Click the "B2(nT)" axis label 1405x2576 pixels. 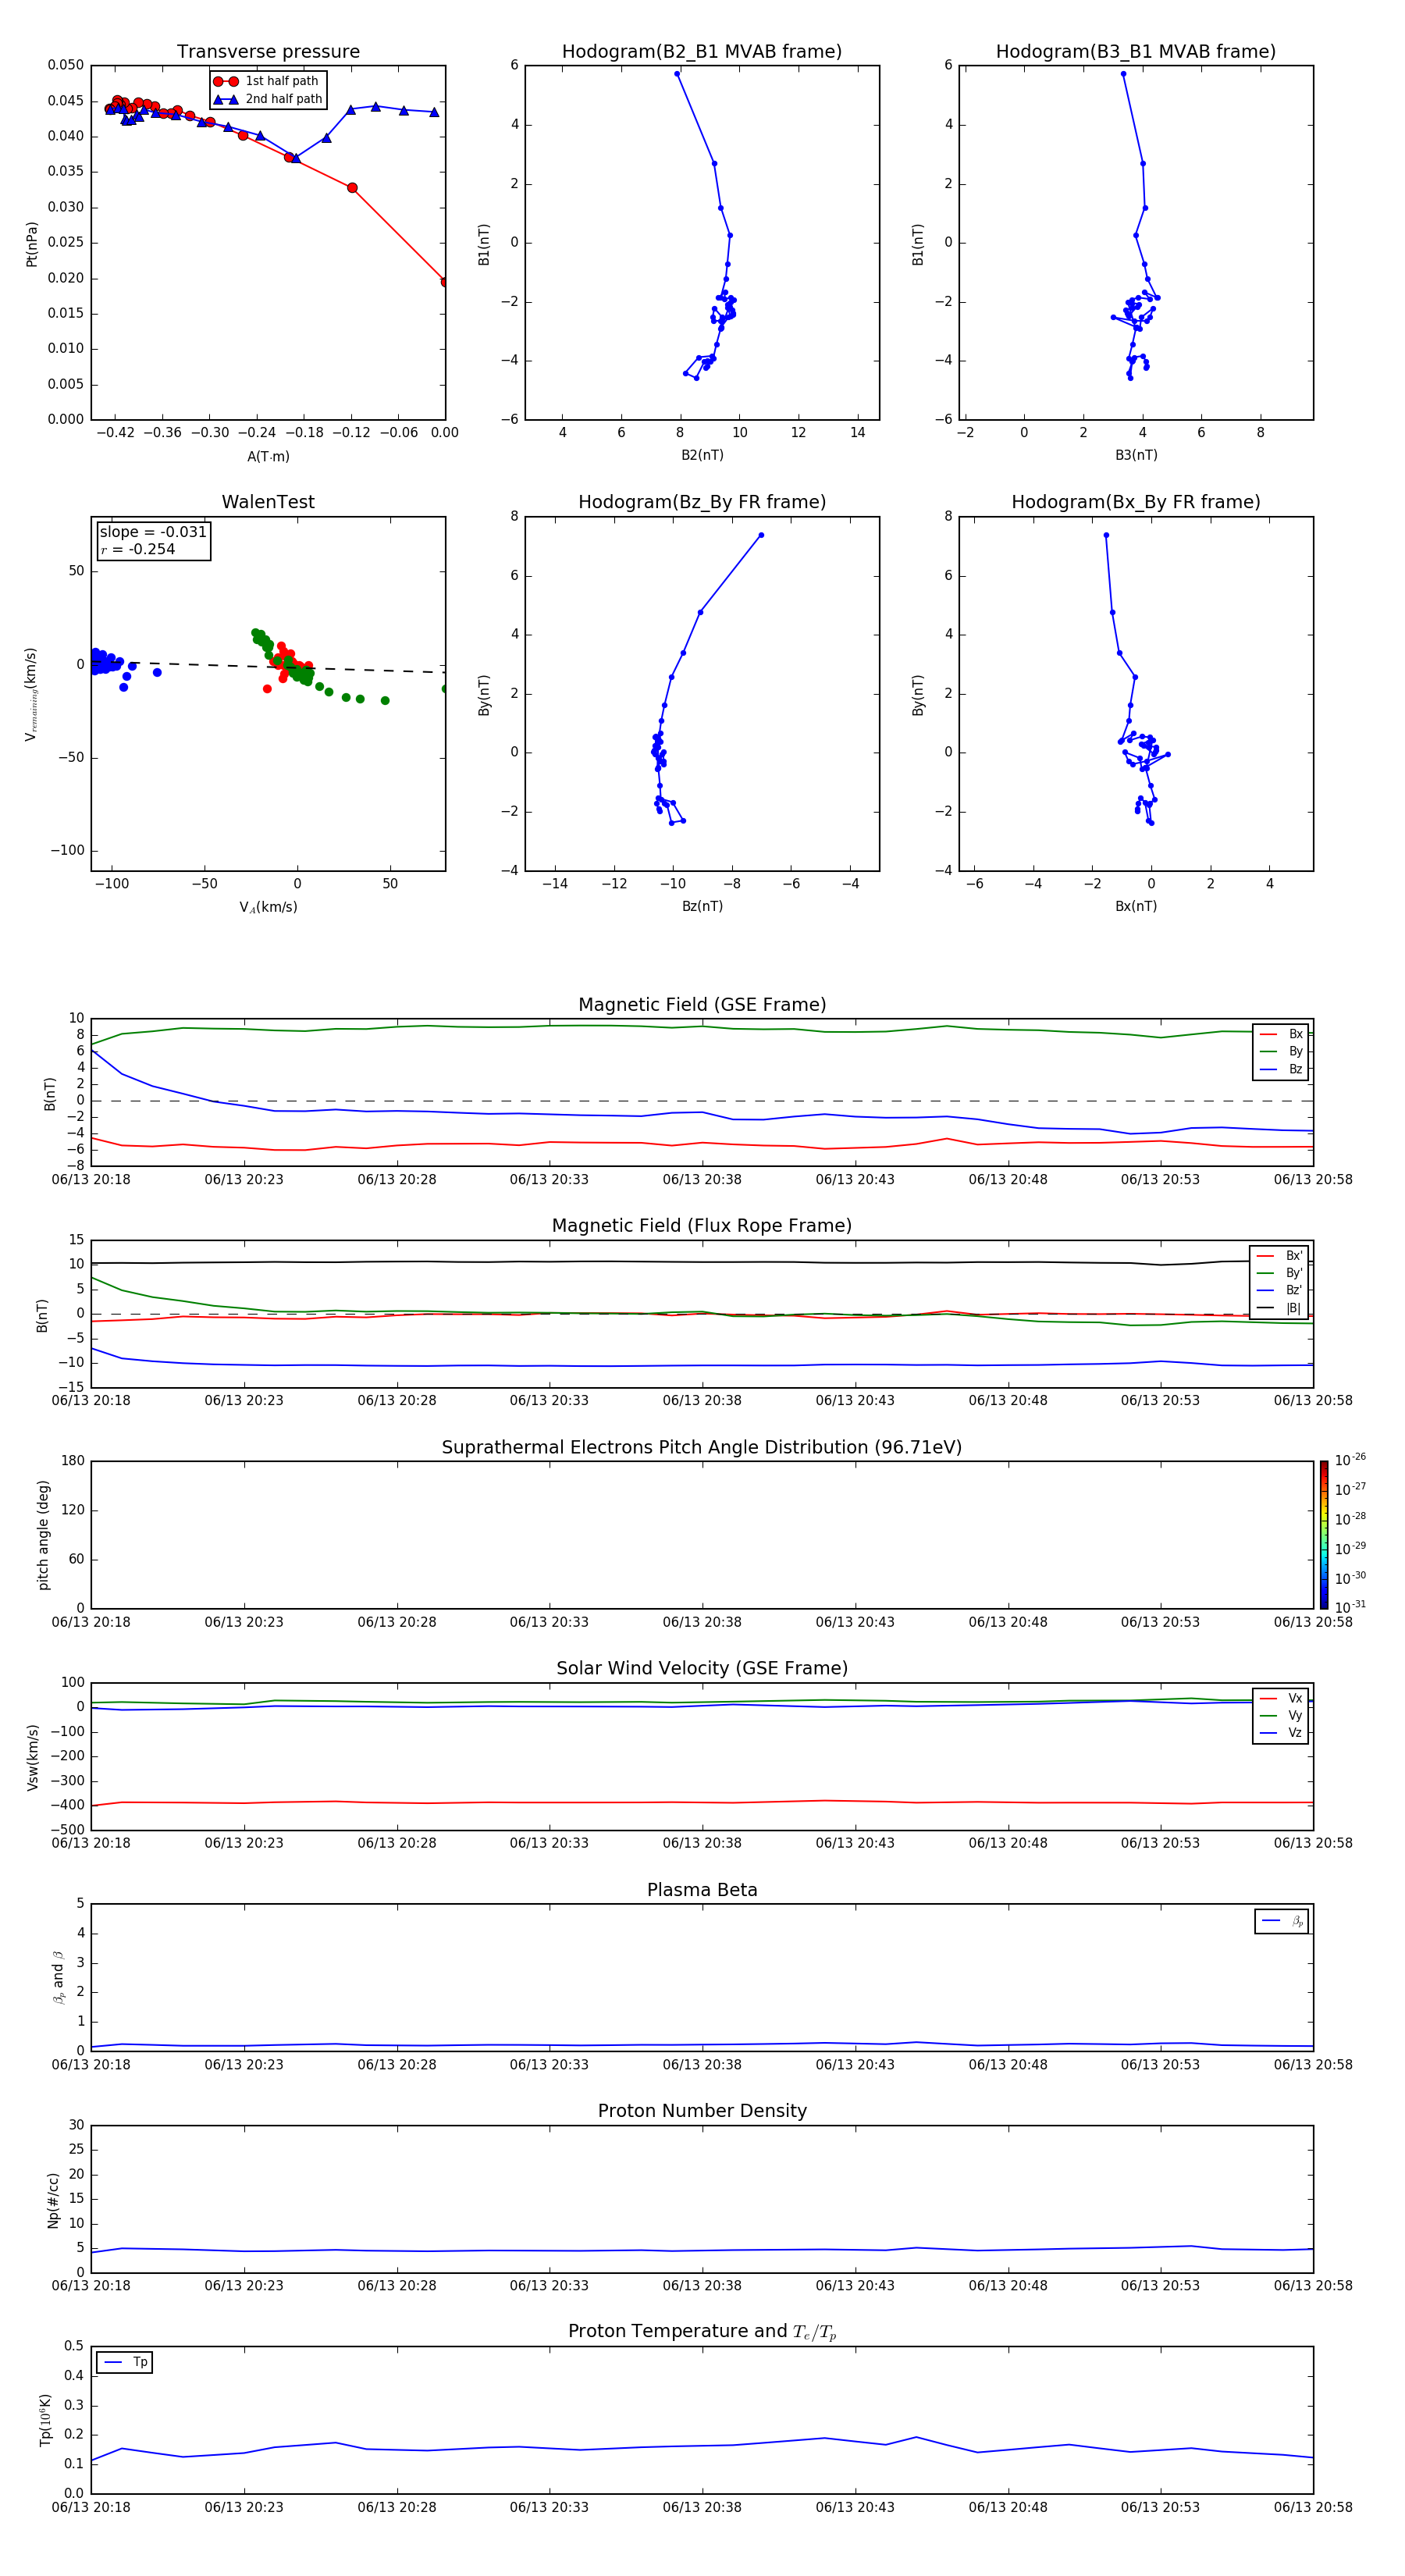tap(702, 455)
